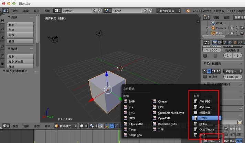Viewport: 245px width, 143px height.
Task: Open the Render Layers properties tab icon
Action: tap(220, 43)
